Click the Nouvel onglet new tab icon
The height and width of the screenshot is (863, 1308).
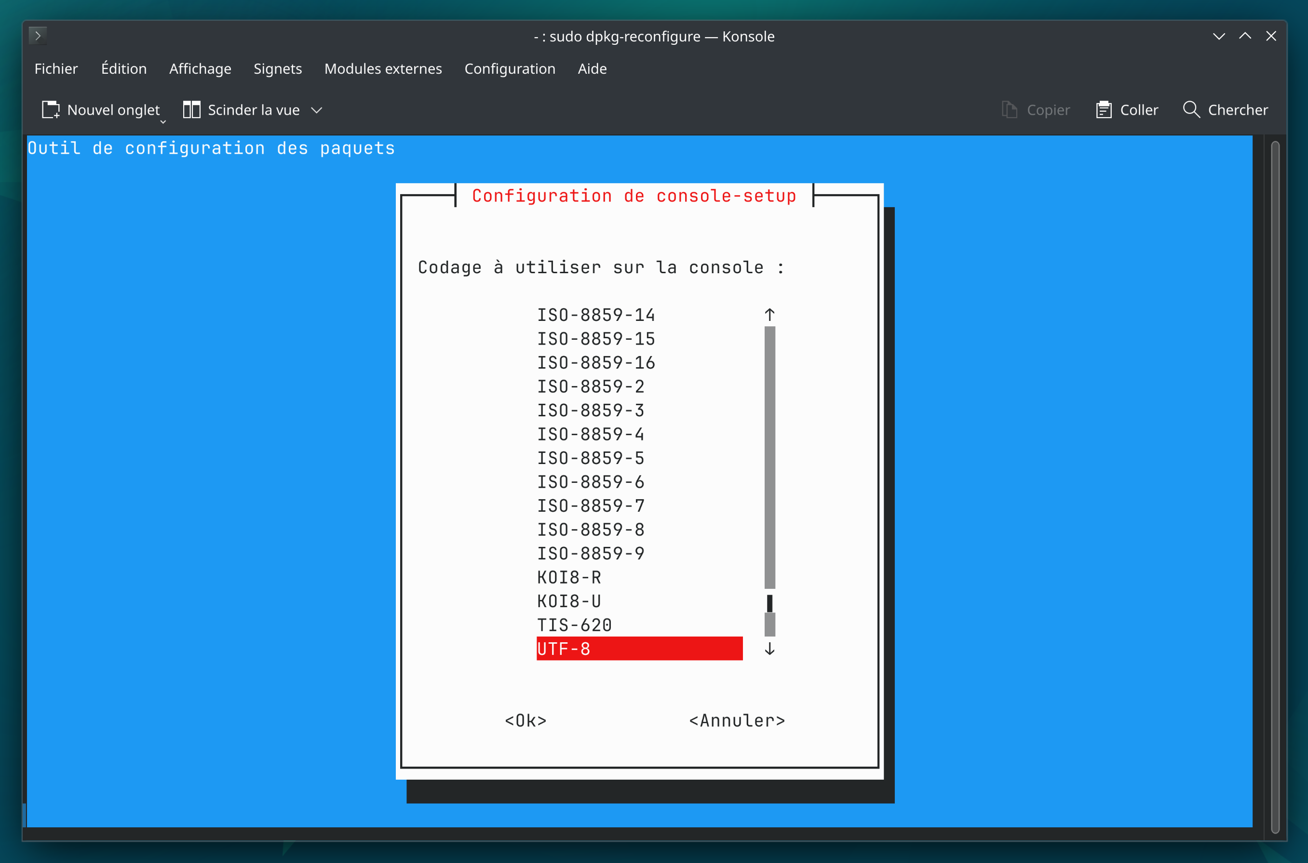[x=51, y=109]
